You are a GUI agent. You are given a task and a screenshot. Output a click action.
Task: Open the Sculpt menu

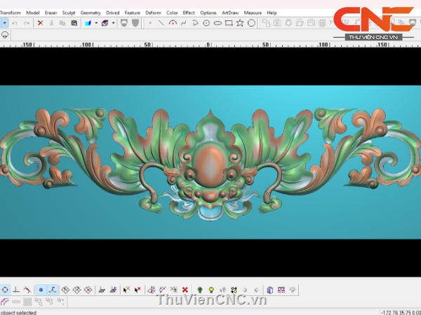pos(69,13)
